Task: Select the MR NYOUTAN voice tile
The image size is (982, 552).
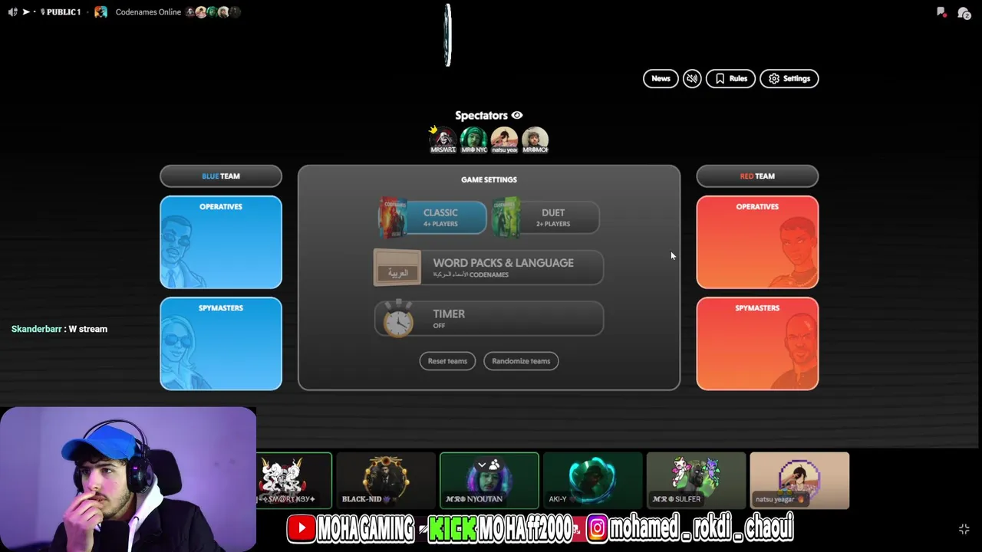Action: (x=489, y=481)
